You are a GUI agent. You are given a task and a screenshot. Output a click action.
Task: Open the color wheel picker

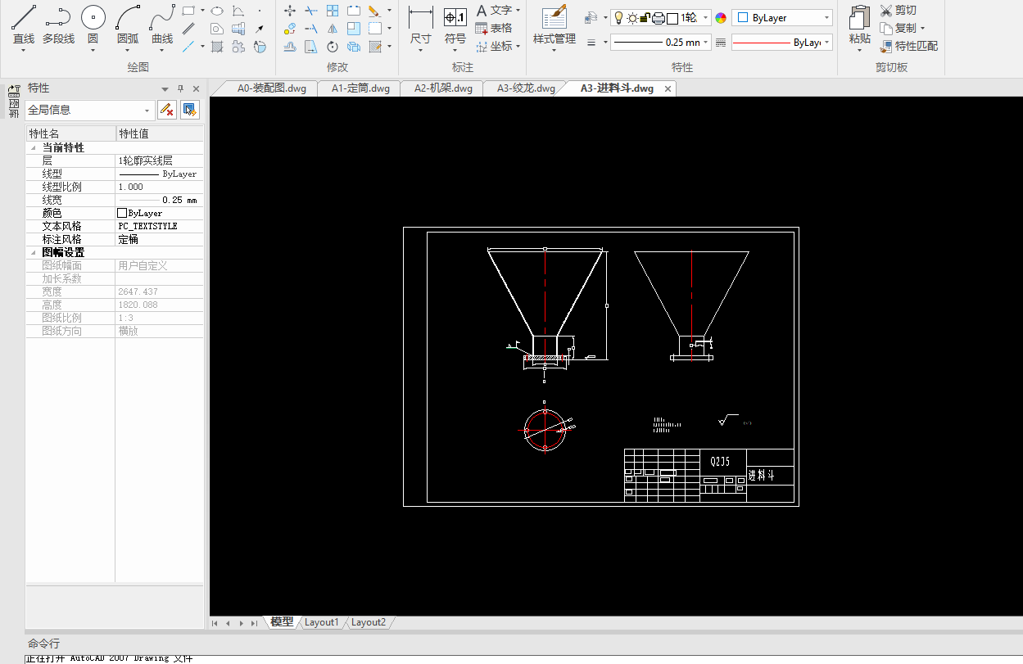[721, 18]
